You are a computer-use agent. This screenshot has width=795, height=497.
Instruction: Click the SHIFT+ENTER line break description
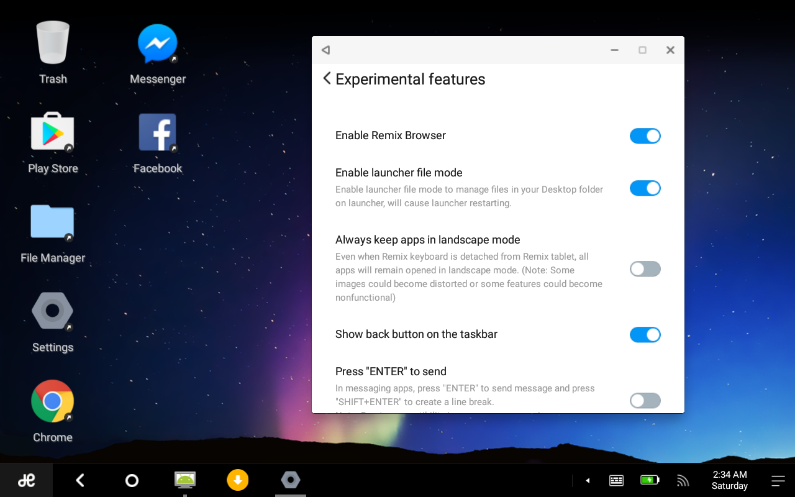point(465,395)
